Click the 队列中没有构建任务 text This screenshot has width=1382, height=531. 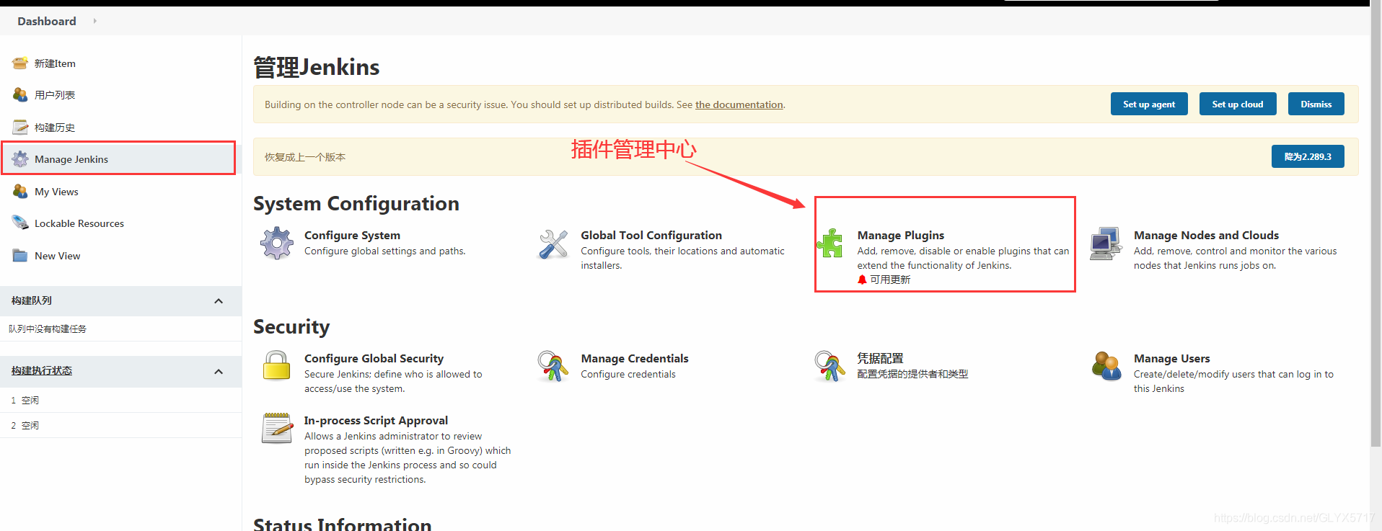pyautogui.click(x=48, y=329)
